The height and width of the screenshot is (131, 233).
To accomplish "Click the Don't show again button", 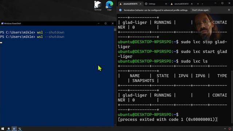I will tap(200, 10).
